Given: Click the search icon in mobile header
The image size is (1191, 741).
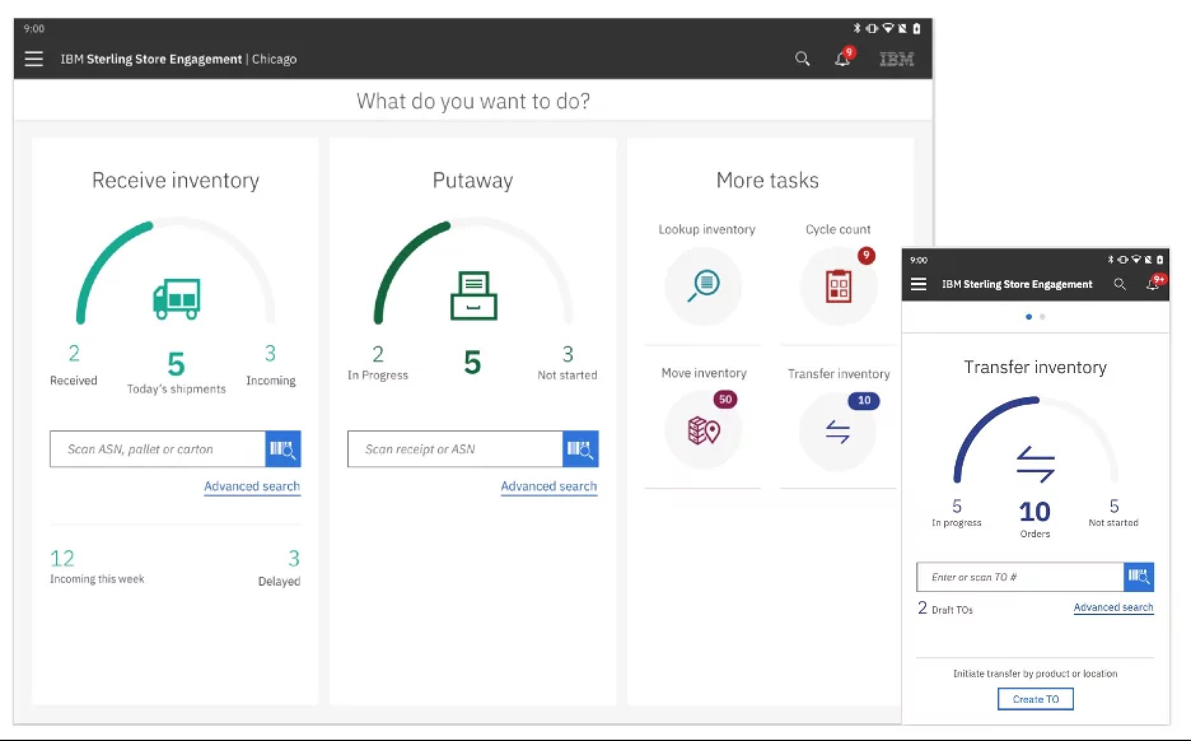Looking at the screenshot, I should (1120, 284).
